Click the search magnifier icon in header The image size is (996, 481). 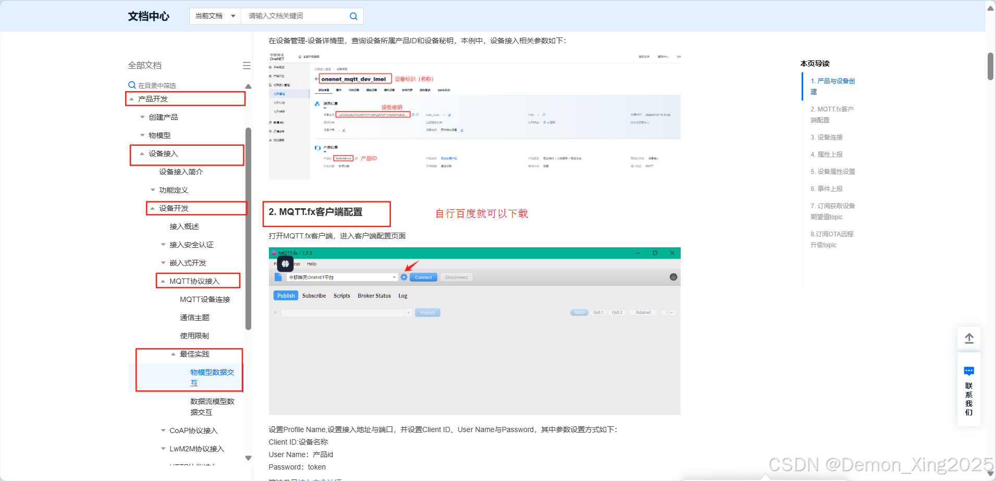[x=353, y=16]
